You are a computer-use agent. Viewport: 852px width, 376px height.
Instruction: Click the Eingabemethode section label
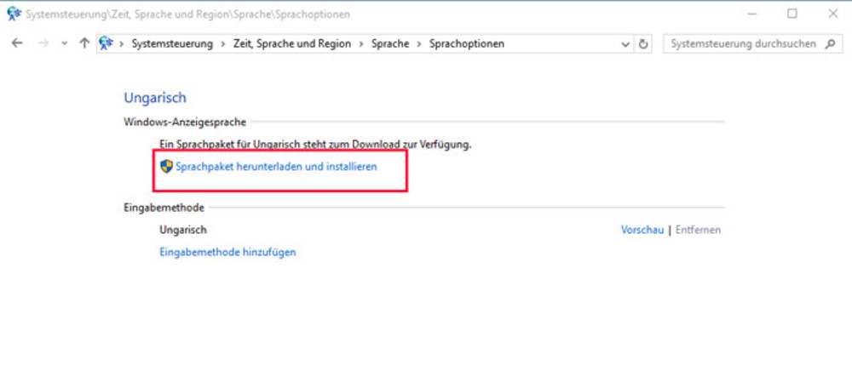pos(164,208)
